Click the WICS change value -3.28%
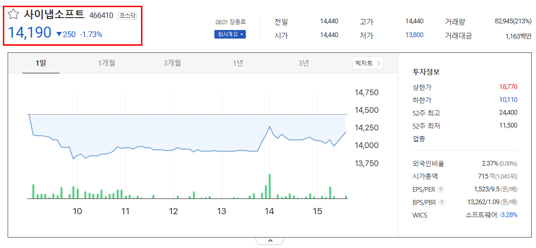 click(508, 215)
